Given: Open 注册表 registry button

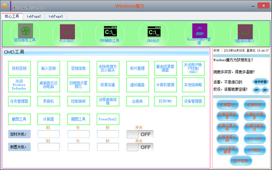Looking at the screenshot, I should (138, 101).
